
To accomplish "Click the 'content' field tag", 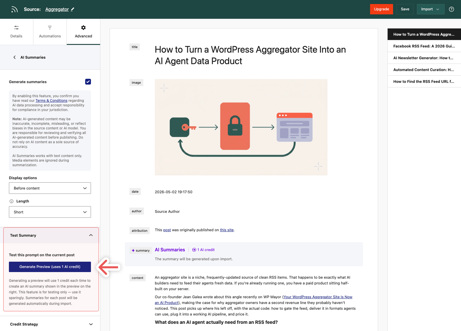I will [138, 278].
